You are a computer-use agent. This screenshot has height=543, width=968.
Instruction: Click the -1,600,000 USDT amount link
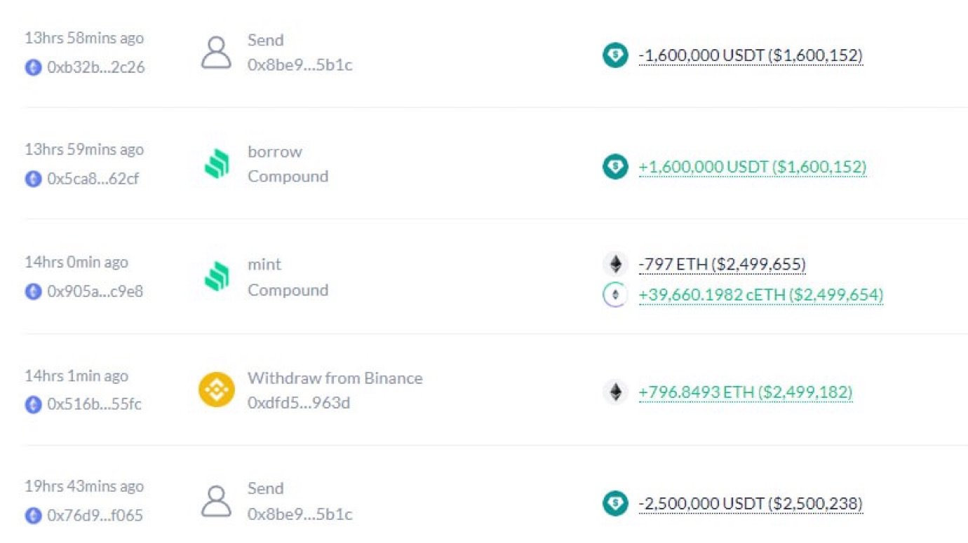click(750, 55)
